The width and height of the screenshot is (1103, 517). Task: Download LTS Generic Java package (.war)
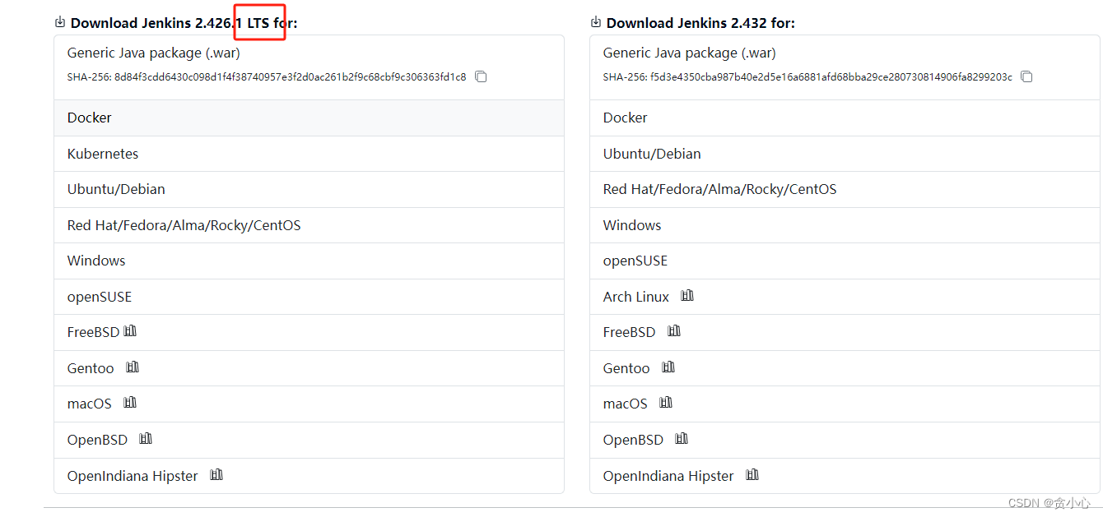pos(309,67)
